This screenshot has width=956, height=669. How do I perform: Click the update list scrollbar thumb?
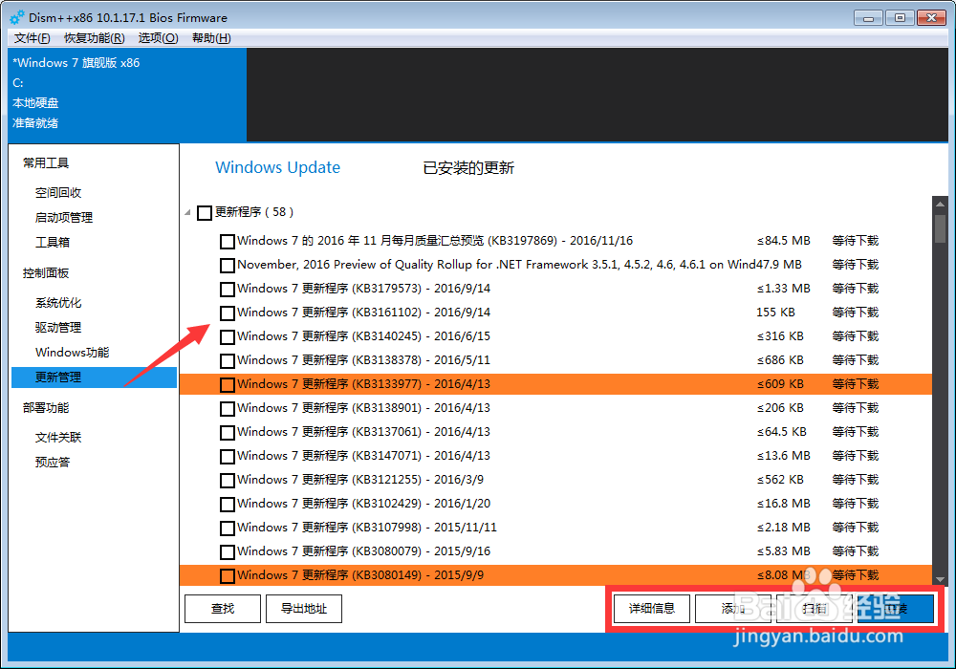click(x=940, y=227)
